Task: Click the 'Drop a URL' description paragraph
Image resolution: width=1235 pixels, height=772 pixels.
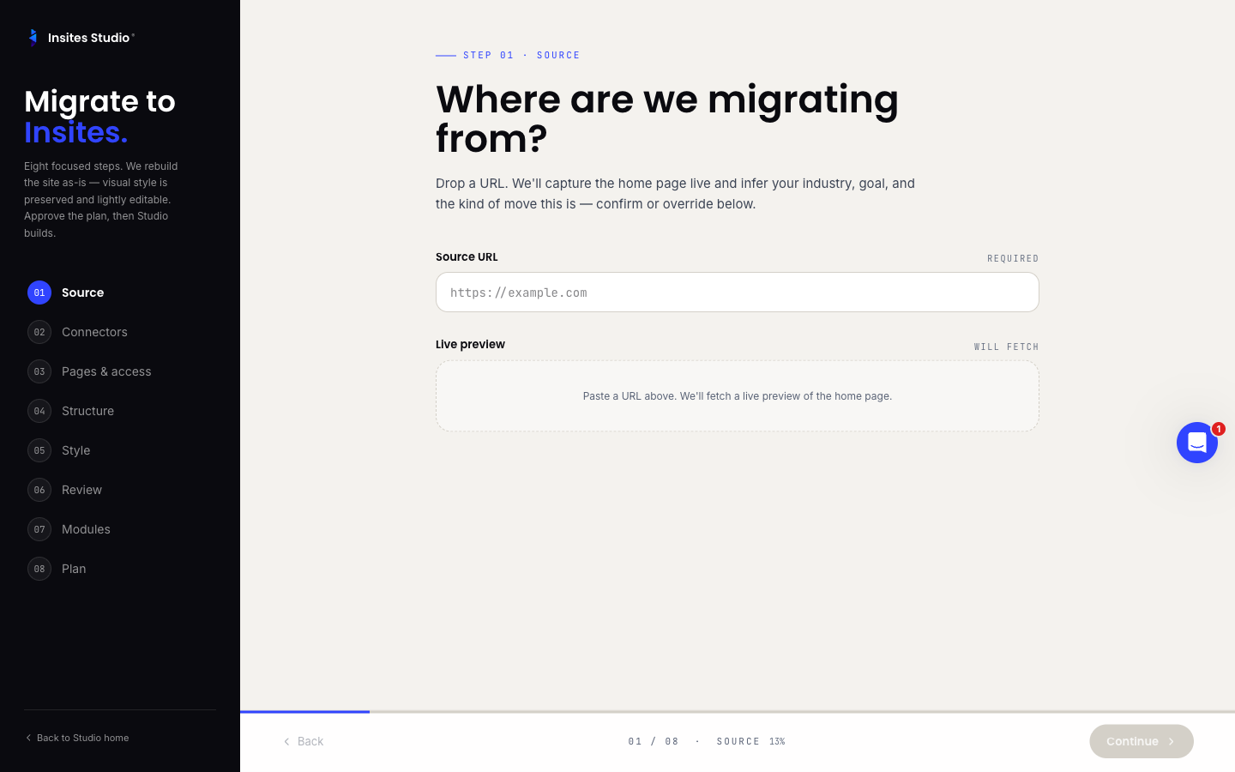Action: pyautogui.click(x=676, y=194)
